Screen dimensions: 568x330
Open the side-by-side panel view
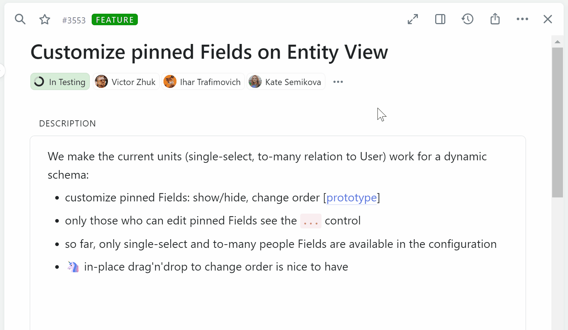click(440, 19)
